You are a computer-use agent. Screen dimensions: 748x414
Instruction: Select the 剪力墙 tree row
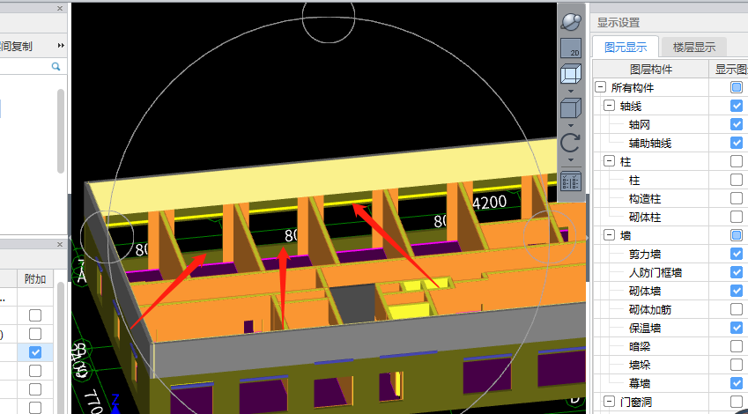pos(645,254)
